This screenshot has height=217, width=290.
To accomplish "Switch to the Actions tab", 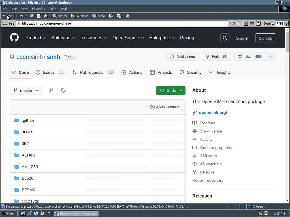I will tap(132, 73).
